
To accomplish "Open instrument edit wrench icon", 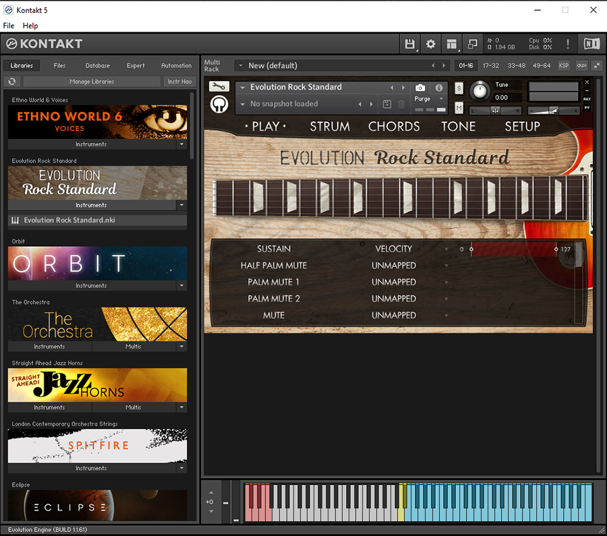I will tap(219, 86).
